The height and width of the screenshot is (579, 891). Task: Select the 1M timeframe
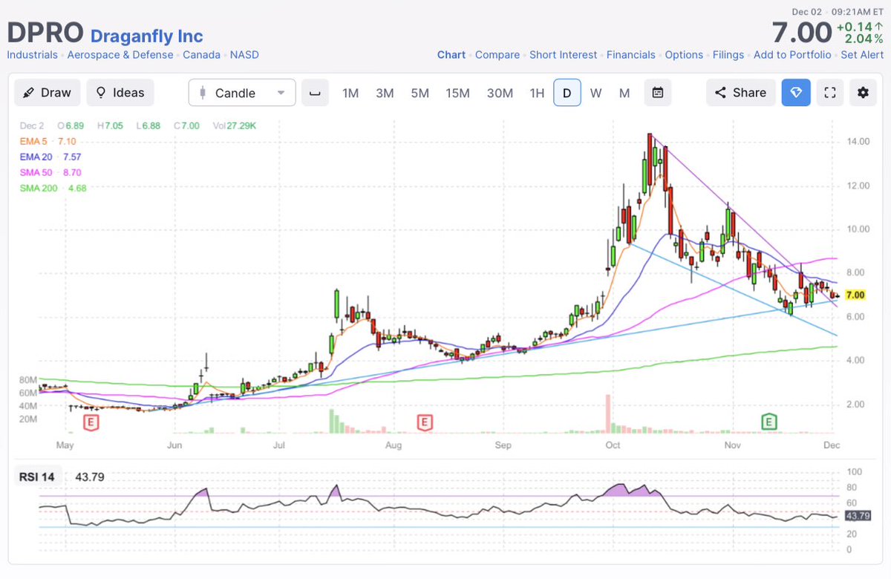(350, 93)
